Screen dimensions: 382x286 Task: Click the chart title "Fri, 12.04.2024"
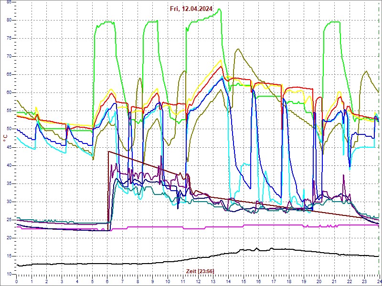coord(191,9)
